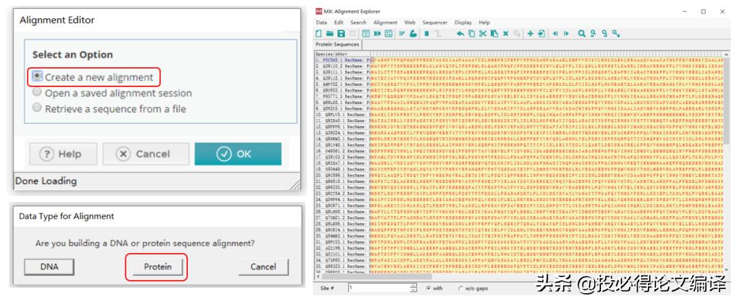Select Create a new alignment radio
Screen dimensions: 735x302
37,77
